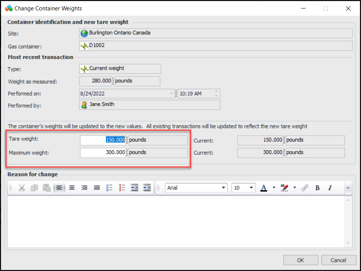Insert a numbered list
The width and height of the screenshot is (361, 271).
click(122, 188)
